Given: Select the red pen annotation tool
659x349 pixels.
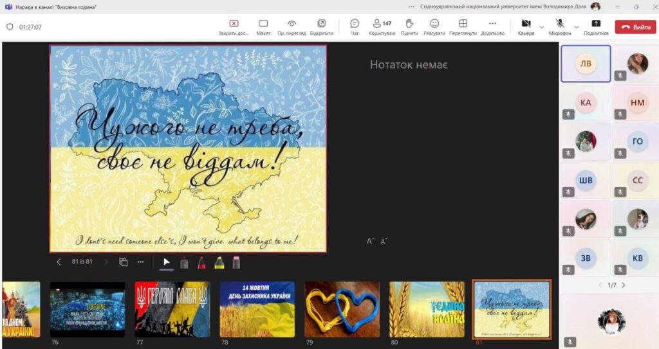Looking at the screenshot, I should coord(201,262).
